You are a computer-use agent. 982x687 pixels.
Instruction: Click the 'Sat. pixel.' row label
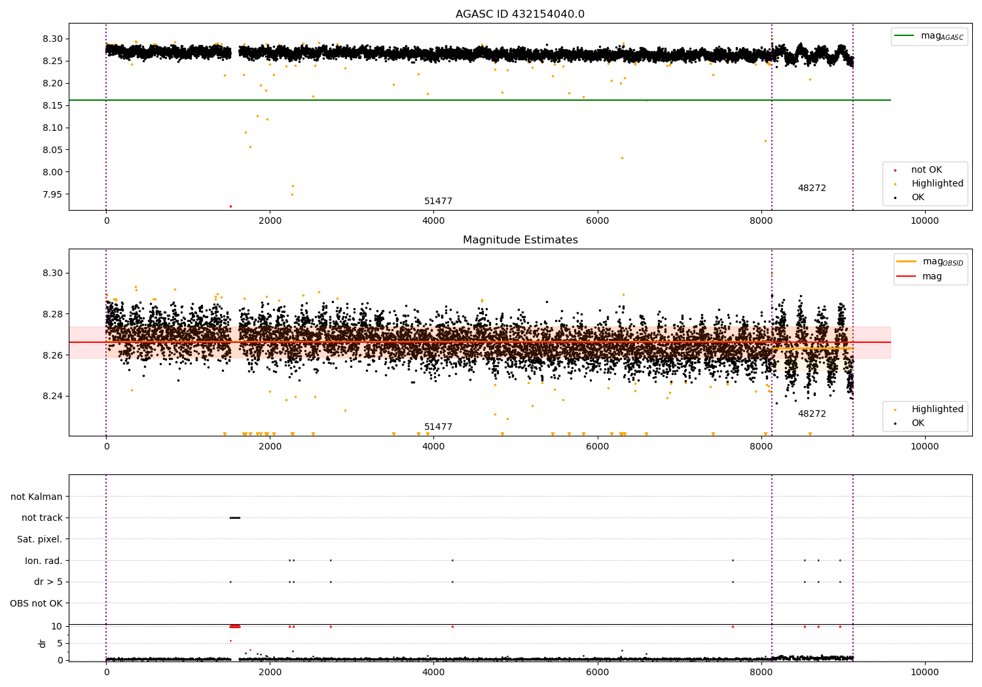pyautogui.click(x=40, y=540)
